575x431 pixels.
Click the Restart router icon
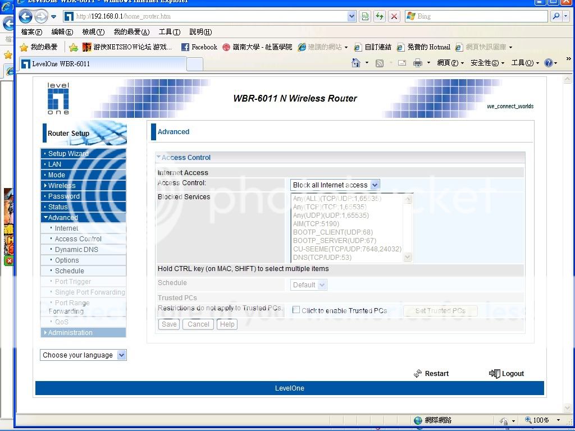pos(418,374)
